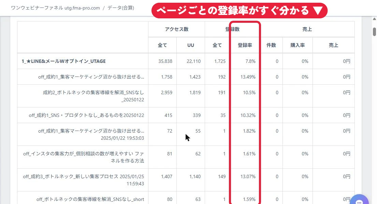377x204 pixels.
Task: Click the UU value 1,423
Action: click(195, 77)
